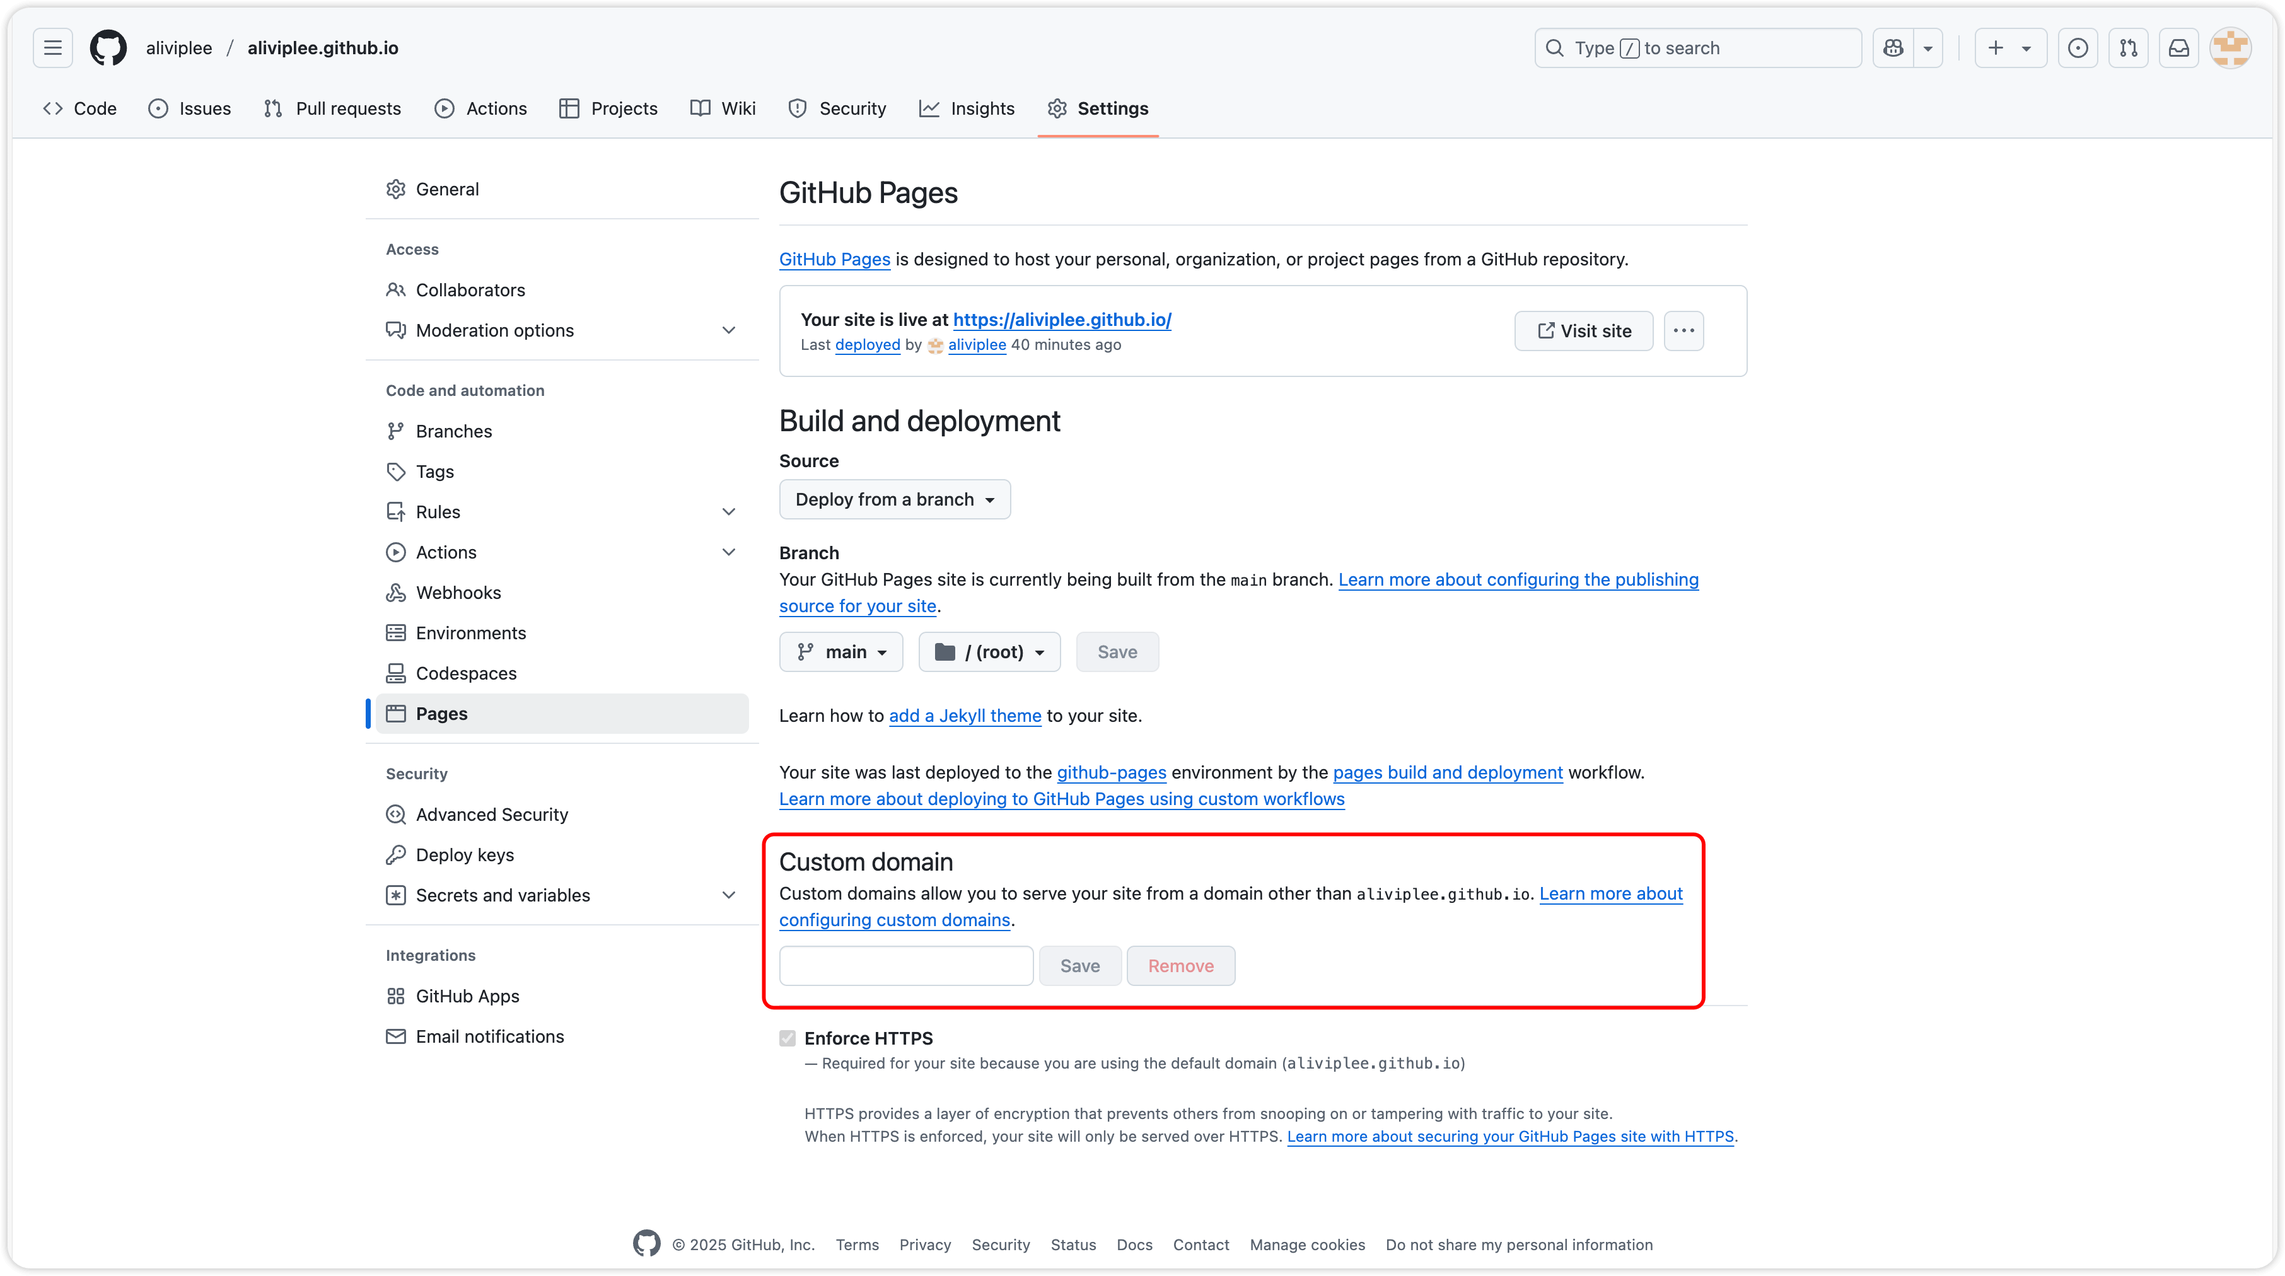Image resolution: width=2285 pixels, height=1276 pixels.
Task: Open the user avatar menu
Action: [x=2230, y=48]
